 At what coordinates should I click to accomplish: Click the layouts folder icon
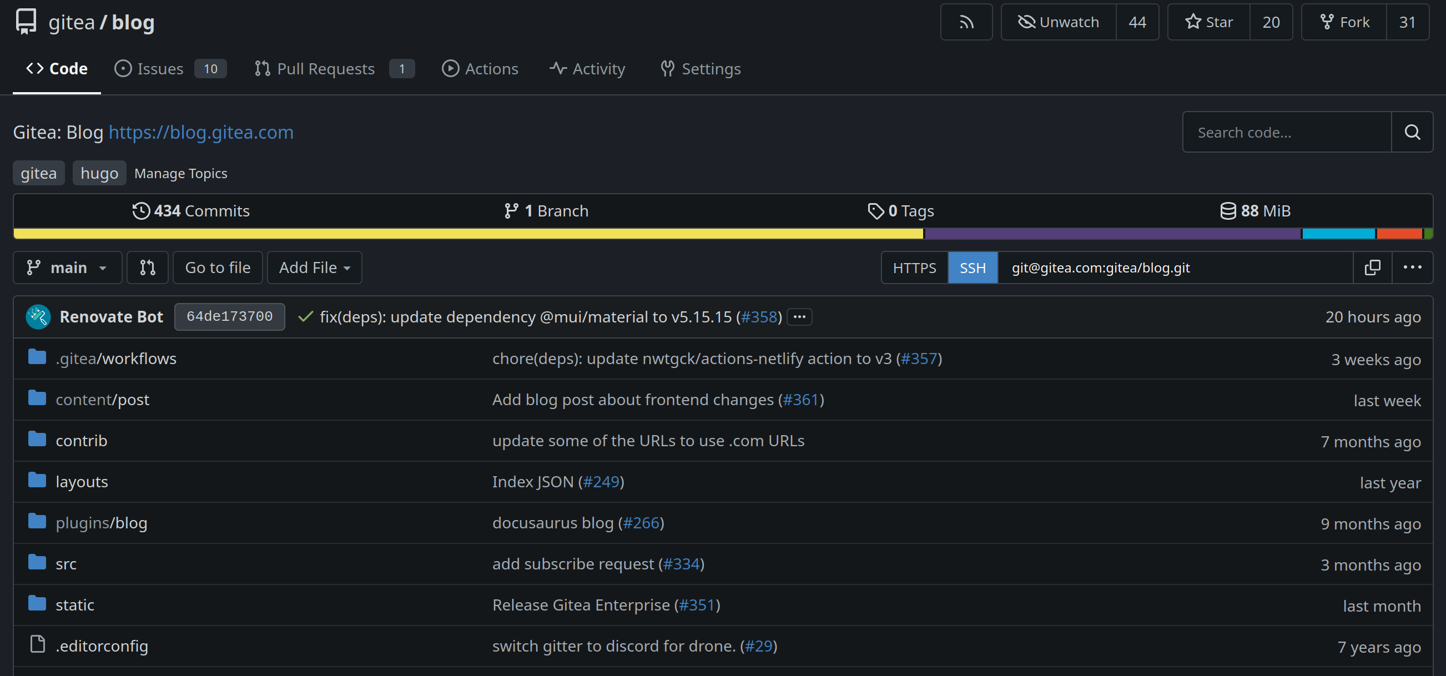pyautogui.click(x=37, y=480)
